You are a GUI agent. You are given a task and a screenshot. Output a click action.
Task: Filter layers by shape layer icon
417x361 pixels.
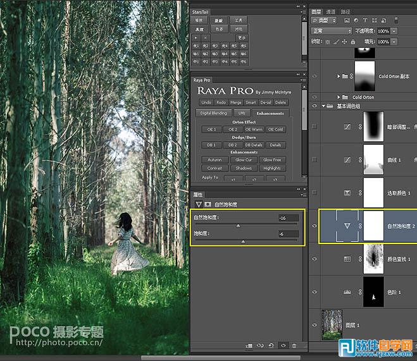374,20
